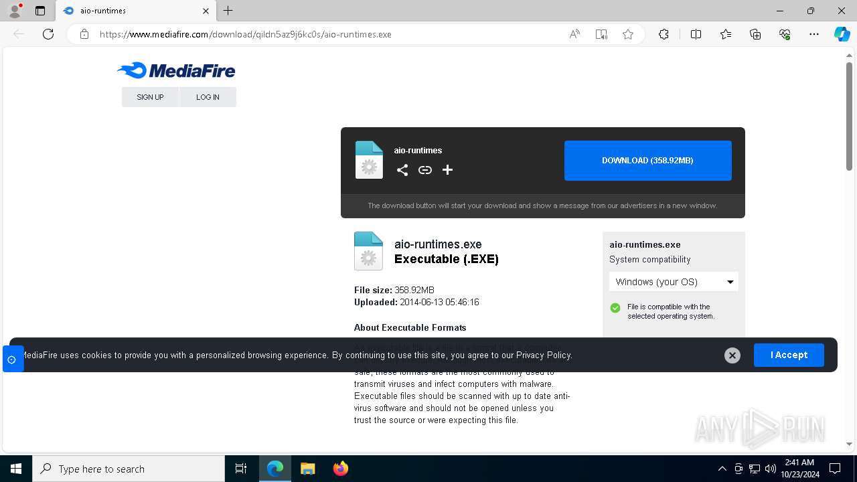Refresh the page
Image resolution: width=857 pixels, height=482 pixels.
[48, 34]
